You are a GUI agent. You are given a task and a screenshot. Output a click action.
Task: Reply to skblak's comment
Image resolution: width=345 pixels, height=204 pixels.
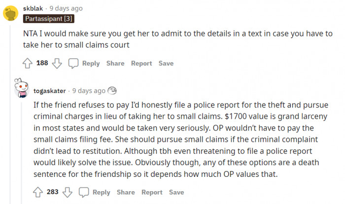pos(91,63)
